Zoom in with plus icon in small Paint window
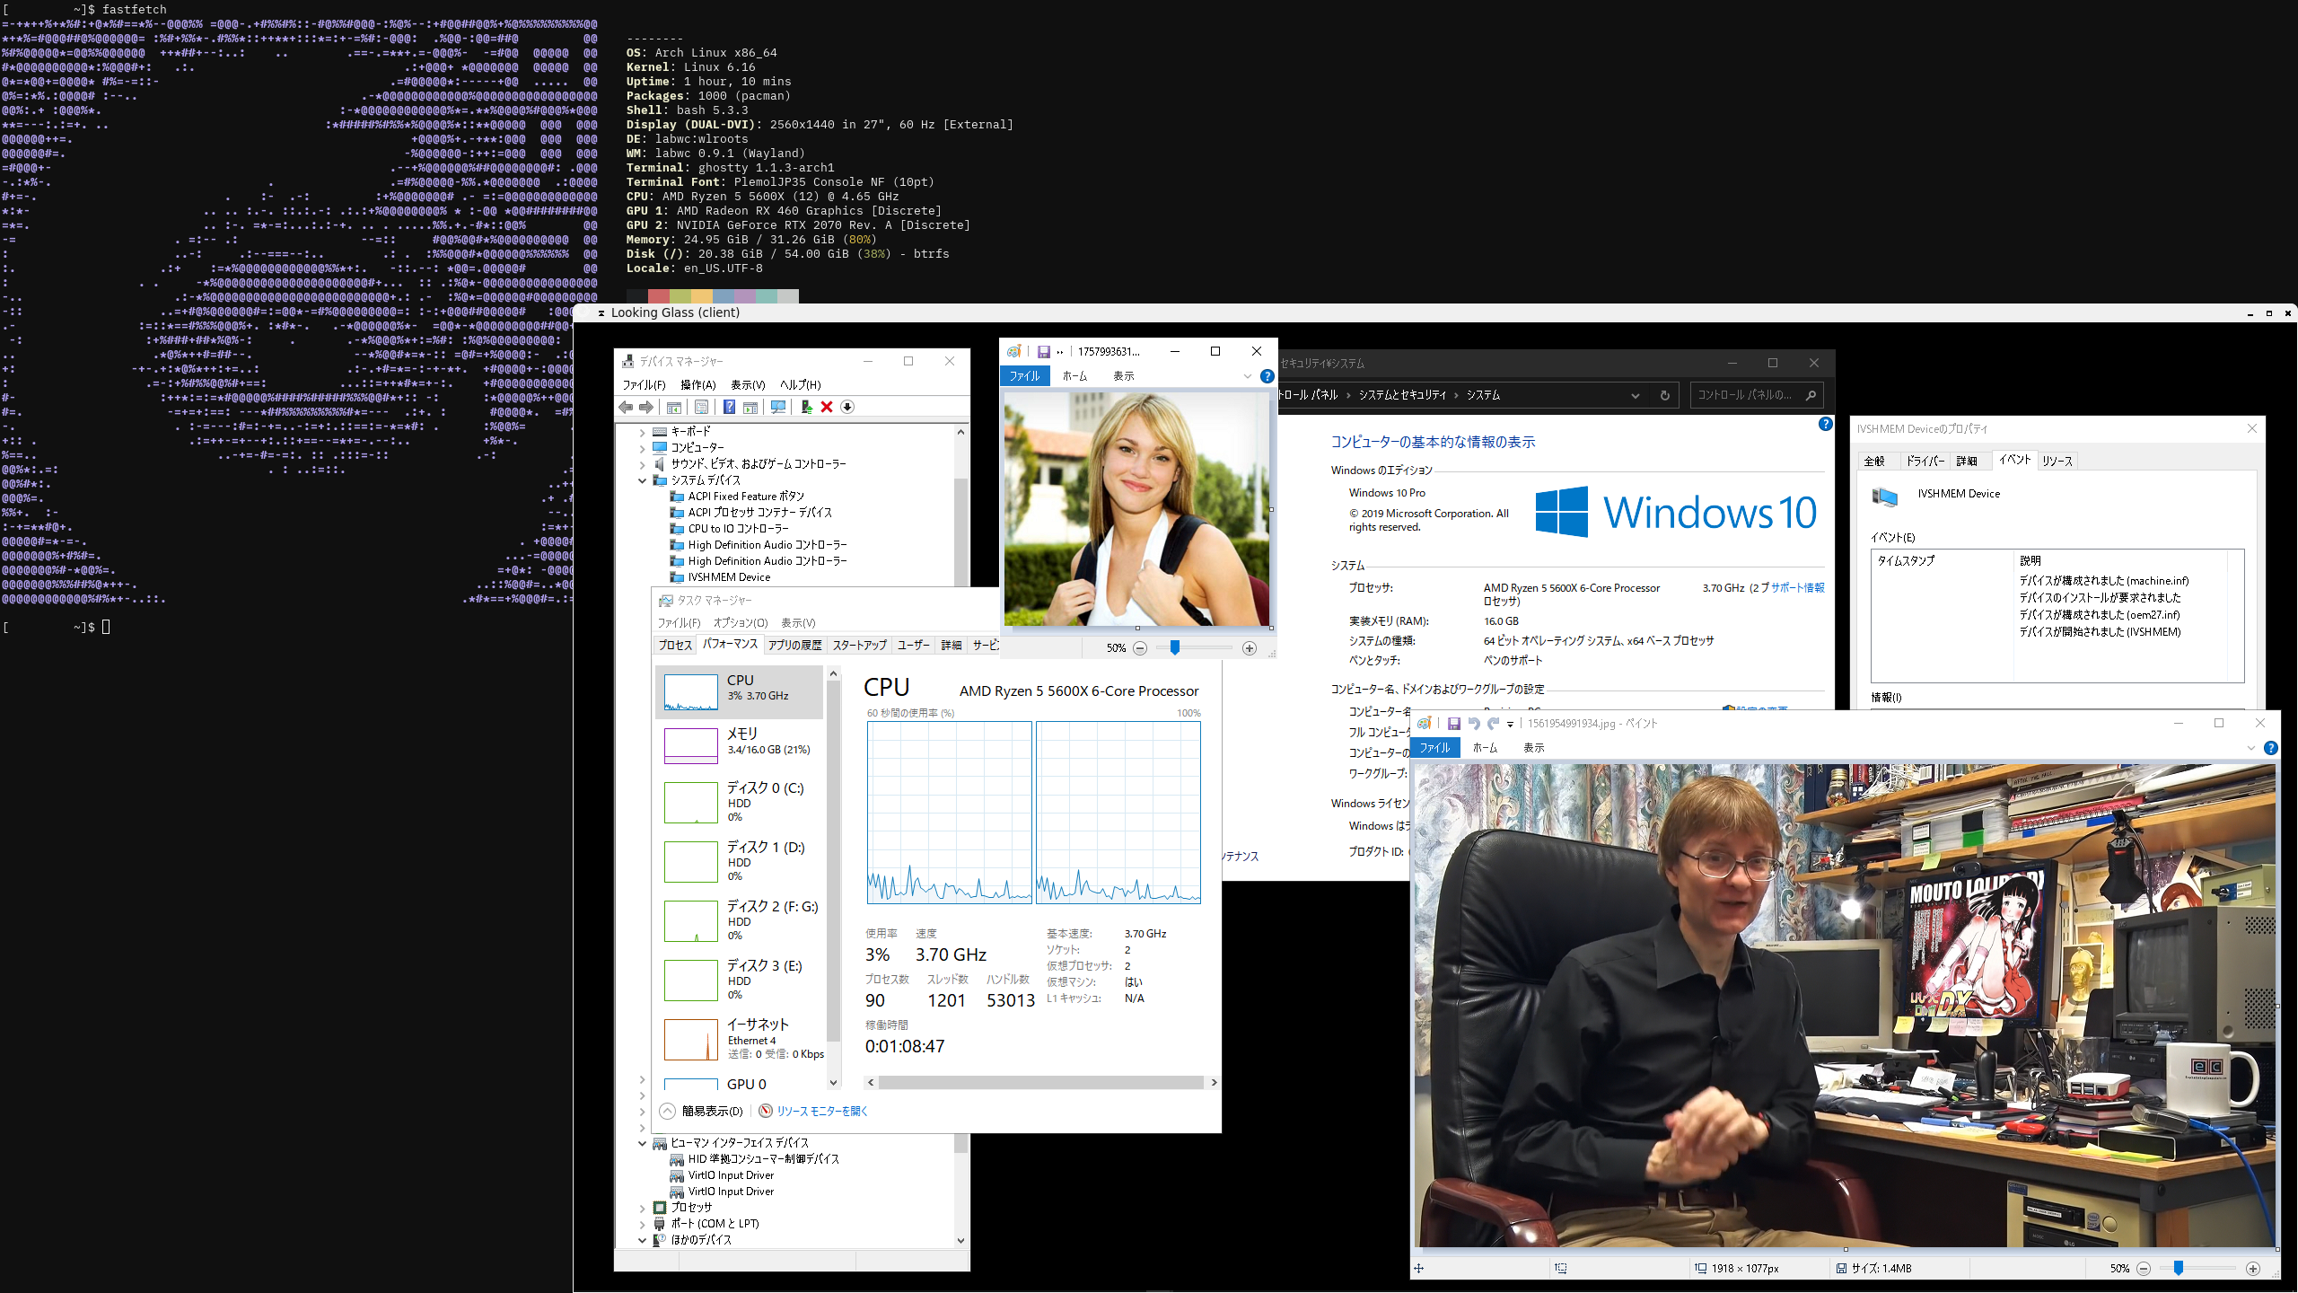 pos(1250,648)
